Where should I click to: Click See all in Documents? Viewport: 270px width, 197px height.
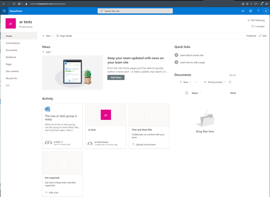coord(232,75)
